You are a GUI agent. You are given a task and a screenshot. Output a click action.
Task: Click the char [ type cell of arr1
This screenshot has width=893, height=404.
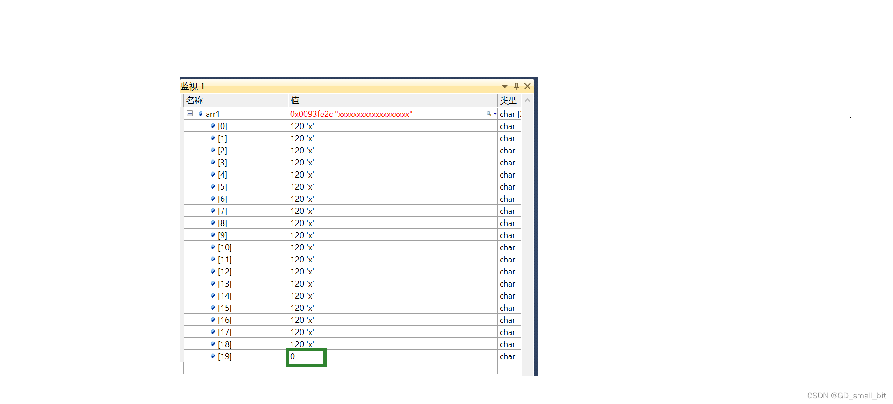(510, 114)
